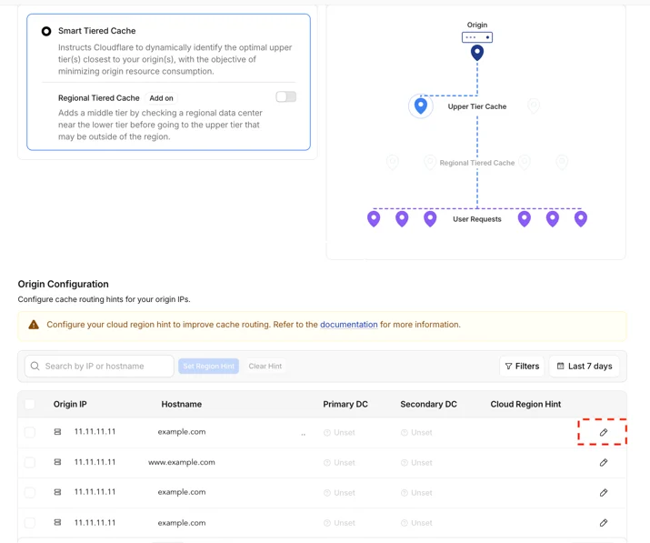The height and width of the screenshot is (543, 650).
Task: Click the server icon in the www.example.com row
Action: tap(57, 462)
